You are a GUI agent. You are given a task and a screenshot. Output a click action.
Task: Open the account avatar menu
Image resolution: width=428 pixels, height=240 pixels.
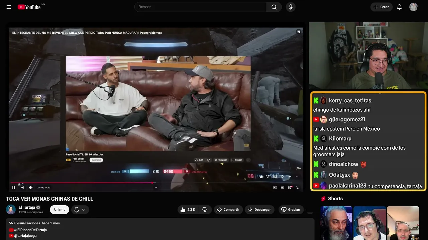point(413,7)
